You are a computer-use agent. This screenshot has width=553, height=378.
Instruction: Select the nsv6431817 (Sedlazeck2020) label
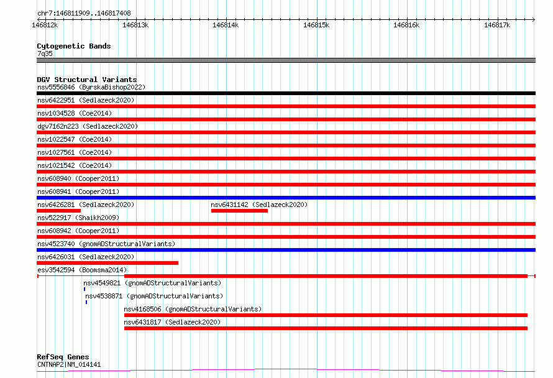click(x=172, y=322)
